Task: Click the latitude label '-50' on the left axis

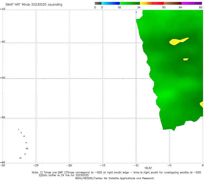Action: coord(2,78)
